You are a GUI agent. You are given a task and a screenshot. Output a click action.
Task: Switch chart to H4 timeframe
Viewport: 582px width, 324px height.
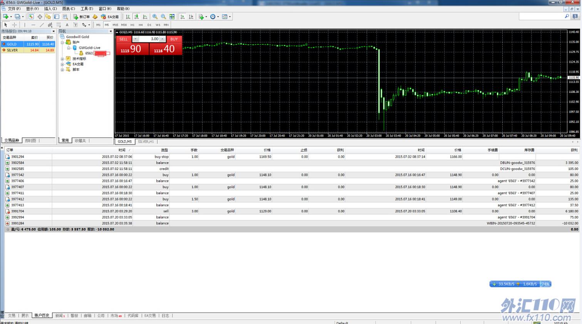click(141, 25)
